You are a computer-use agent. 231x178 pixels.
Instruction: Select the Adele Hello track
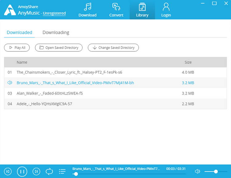tap(115, 104)
